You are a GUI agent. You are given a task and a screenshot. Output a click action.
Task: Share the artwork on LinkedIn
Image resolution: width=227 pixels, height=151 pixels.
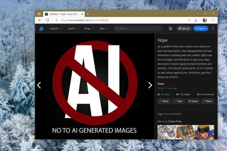tap(208, 101)
